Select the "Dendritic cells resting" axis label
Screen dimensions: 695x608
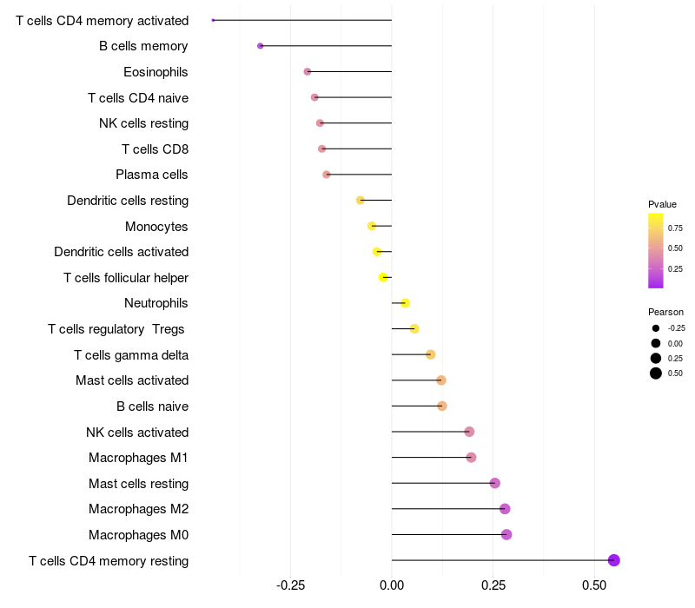(x=128, y=201)
